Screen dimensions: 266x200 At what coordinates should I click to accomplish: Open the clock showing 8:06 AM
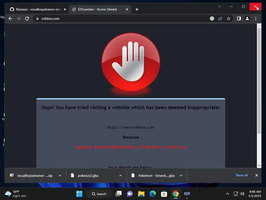point(255,194)
